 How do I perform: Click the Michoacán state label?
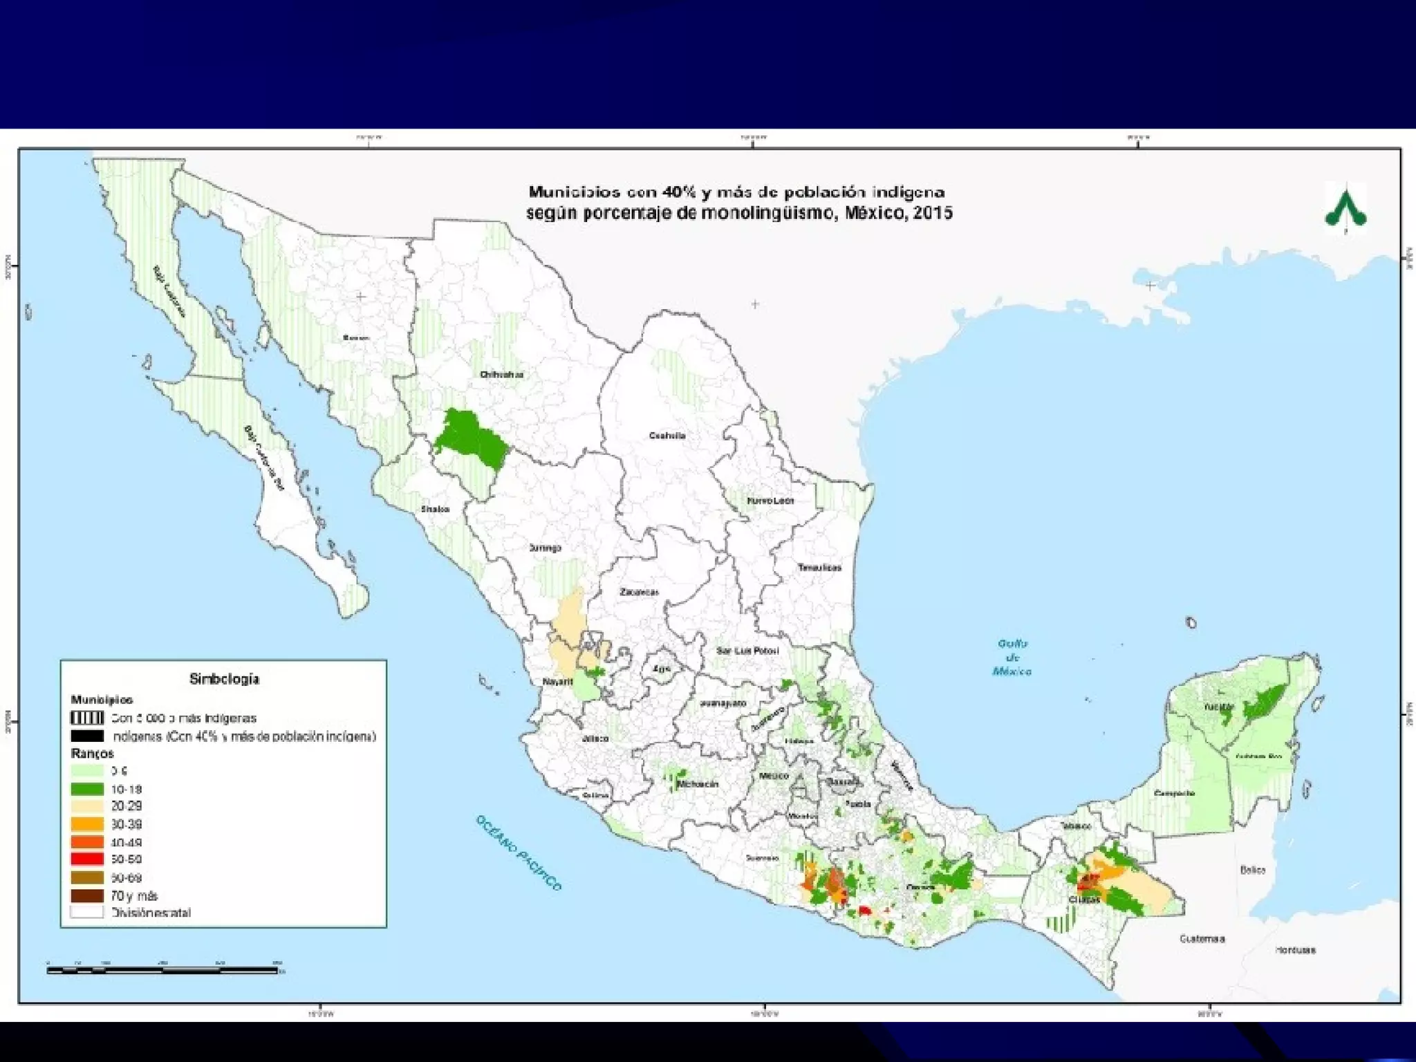(x=698, y=784)
